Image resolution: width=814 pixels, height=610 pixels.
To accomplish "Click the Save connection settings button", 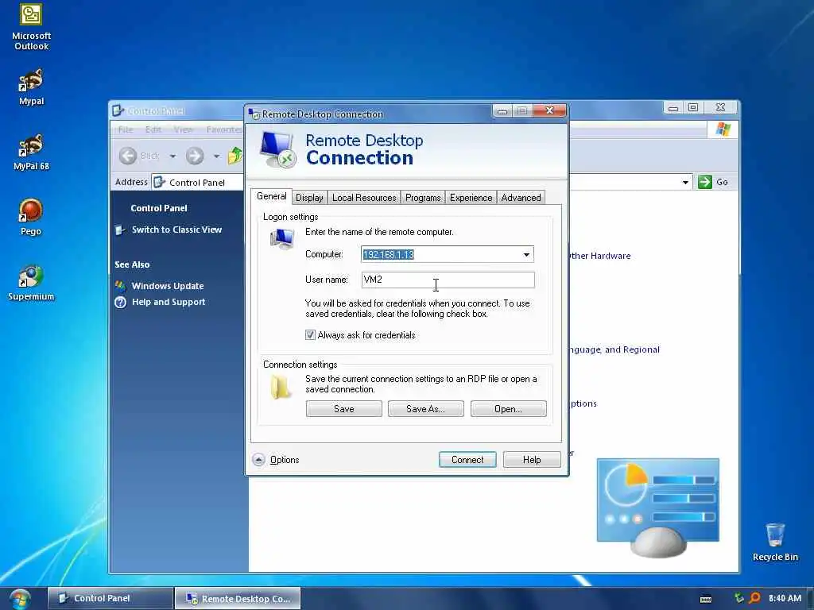I will pyautogui.click(x=343, y=409).
